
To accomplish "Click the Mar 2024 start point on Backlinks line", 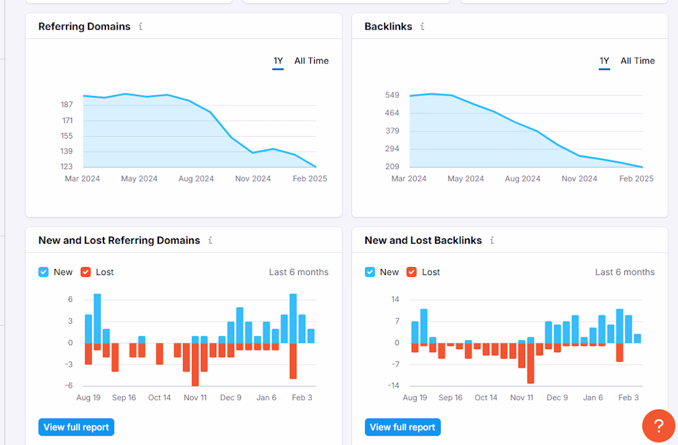I will pos(410,96).
